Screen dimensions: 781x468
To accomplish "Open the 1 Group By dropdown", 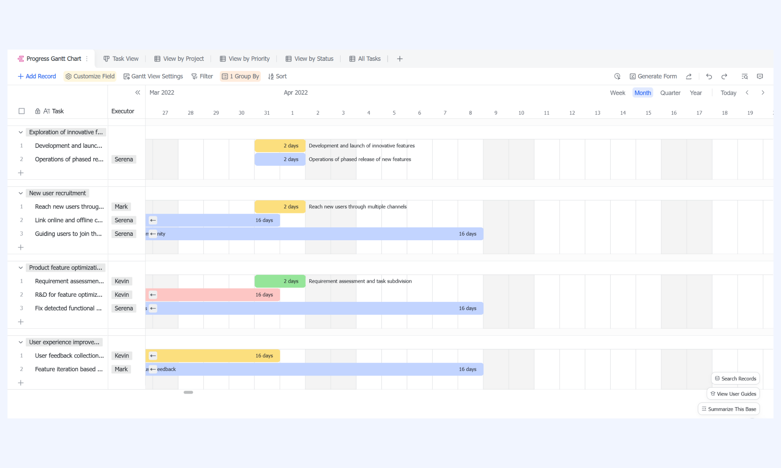I will (x=240, y=76).
